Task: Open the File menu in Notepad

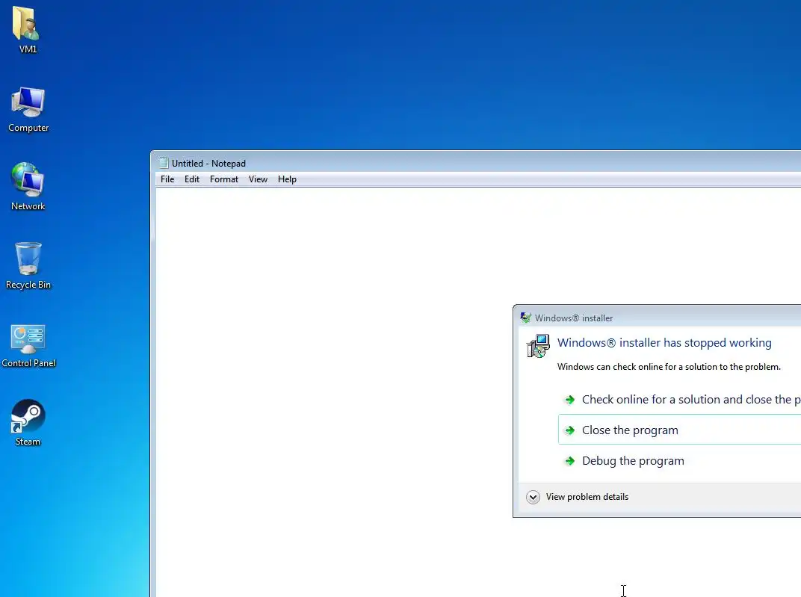Action: tap(167, 179)
